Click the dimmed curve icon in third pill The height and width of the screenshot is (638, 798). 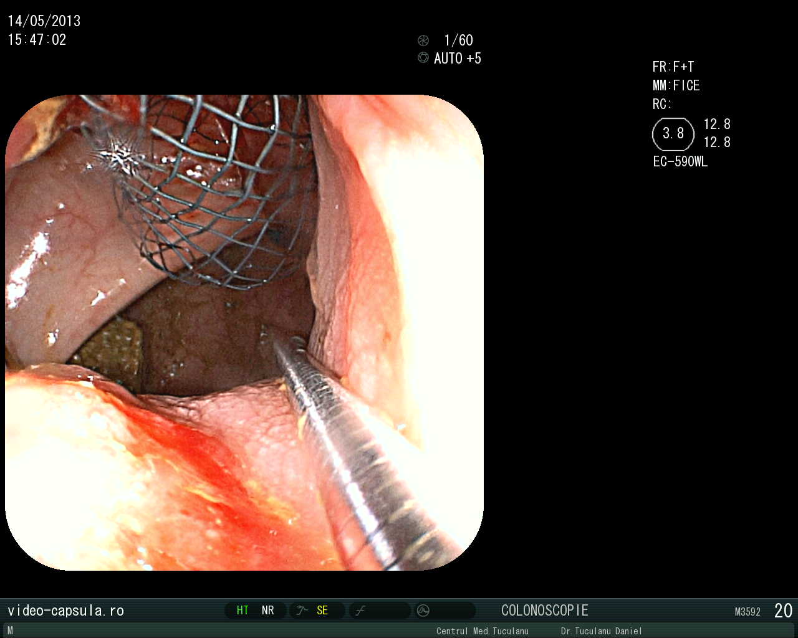[360, 611]
